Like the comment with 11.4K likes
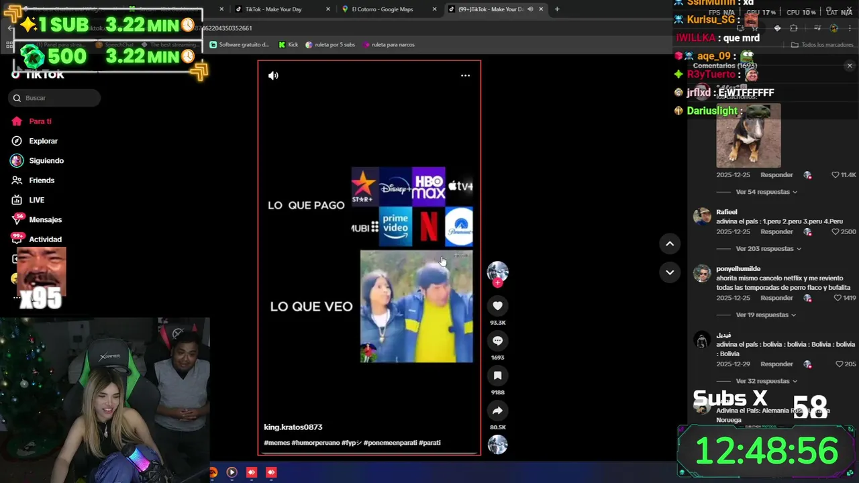The height and width of the screenshot is (483, 859). click(x=836, y=175)
